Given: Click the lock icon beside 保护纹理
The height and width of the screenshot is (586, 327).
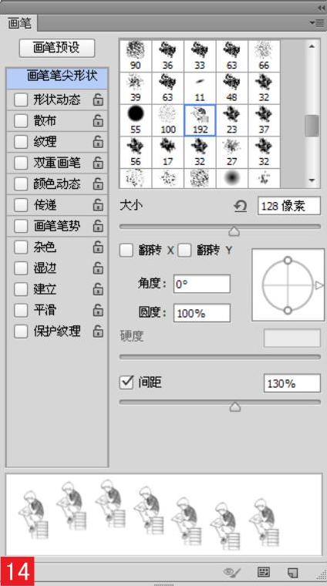Looking at the screenshot, I should point(98,331).
